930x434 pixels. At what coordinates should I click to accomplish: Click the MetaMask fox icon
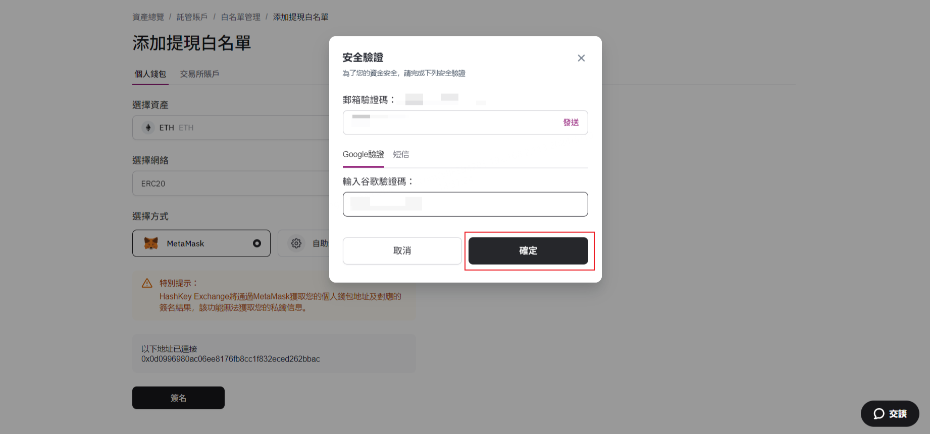(x=151, y=243)
